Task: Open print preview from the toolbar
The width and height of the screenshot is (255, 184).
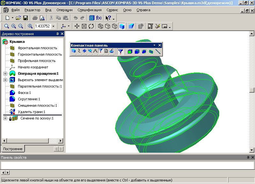Action: pos(42,18)
